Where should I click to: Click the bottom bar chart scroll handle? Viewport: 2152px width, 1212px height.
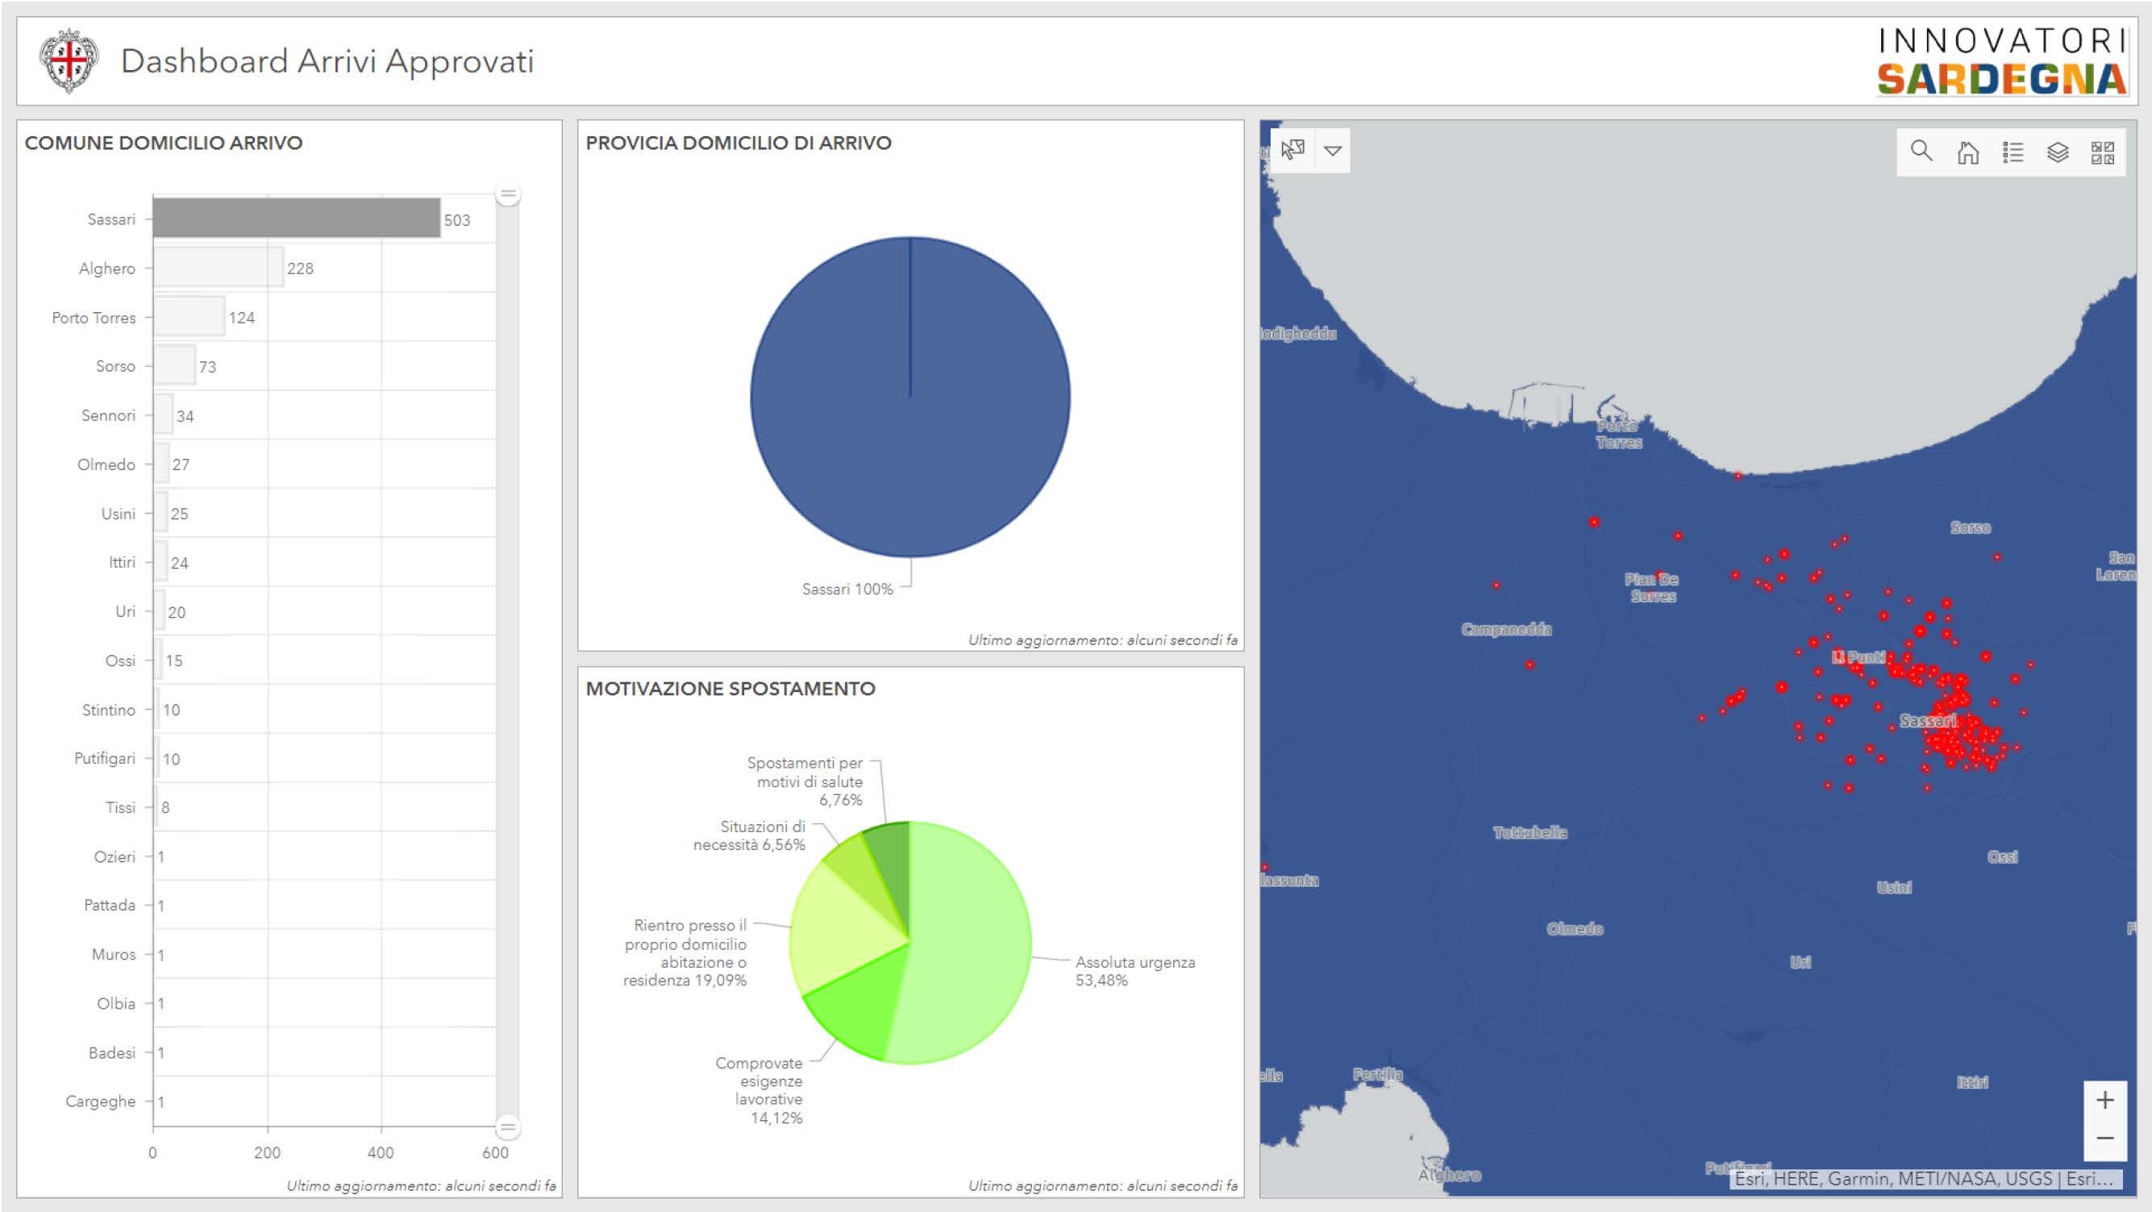pyautogui.click(x=507, y=1127)
